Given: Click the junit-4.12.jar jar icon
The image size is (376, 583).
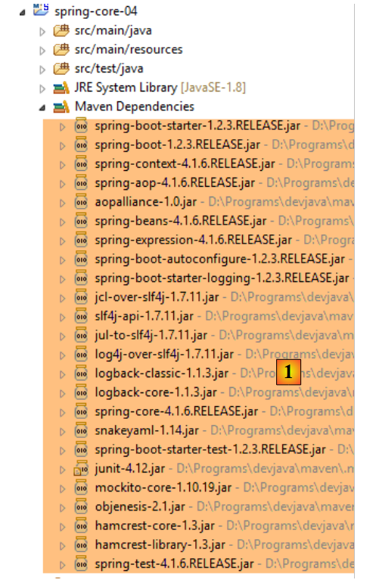Looking at the screenshot, I should 81,469.
